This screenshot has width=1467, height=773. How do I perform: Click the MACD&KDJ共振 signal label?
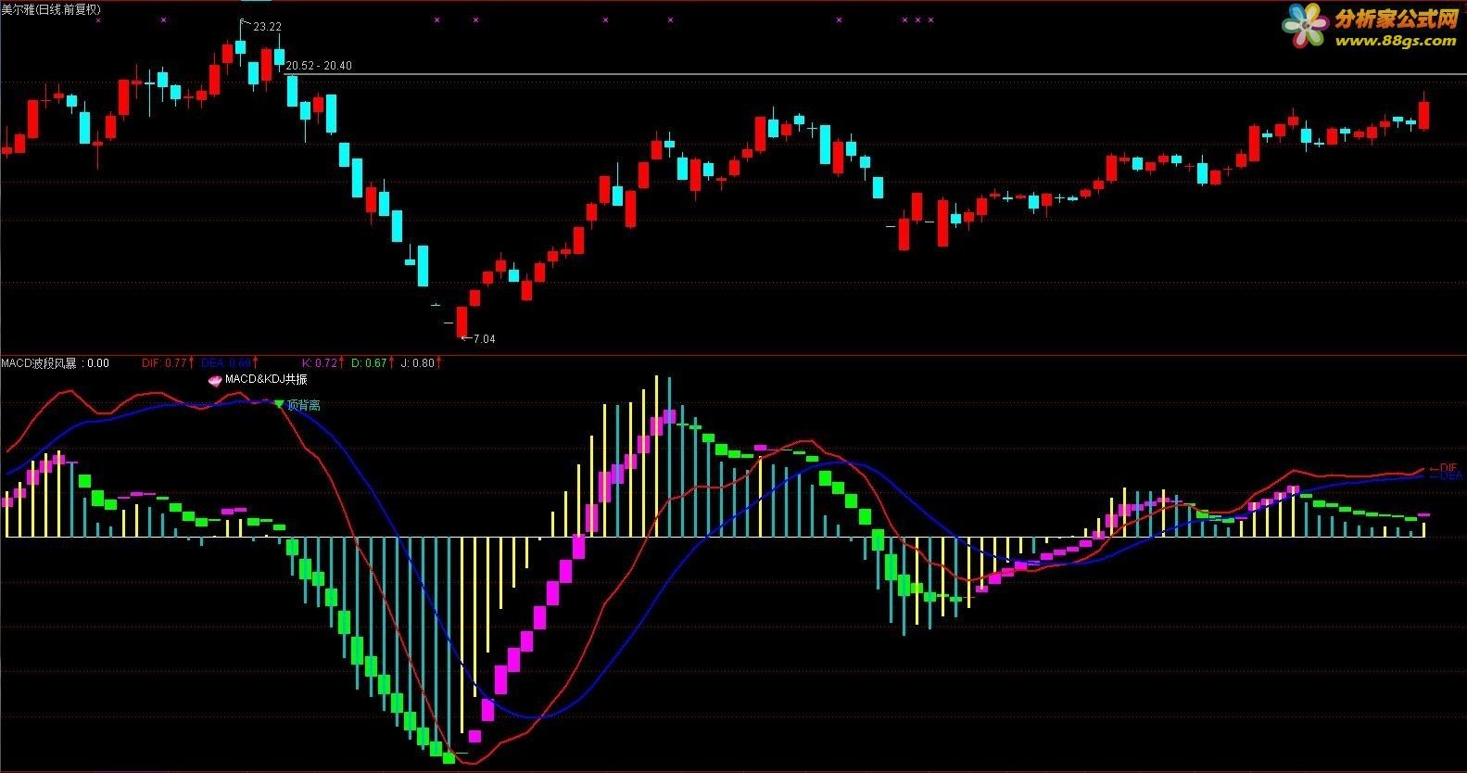coord(266,379)
